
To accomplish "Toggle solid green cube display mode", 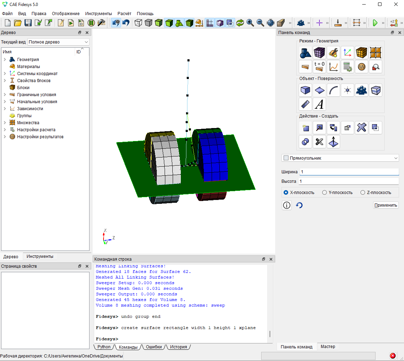I will tap(169, 23).
